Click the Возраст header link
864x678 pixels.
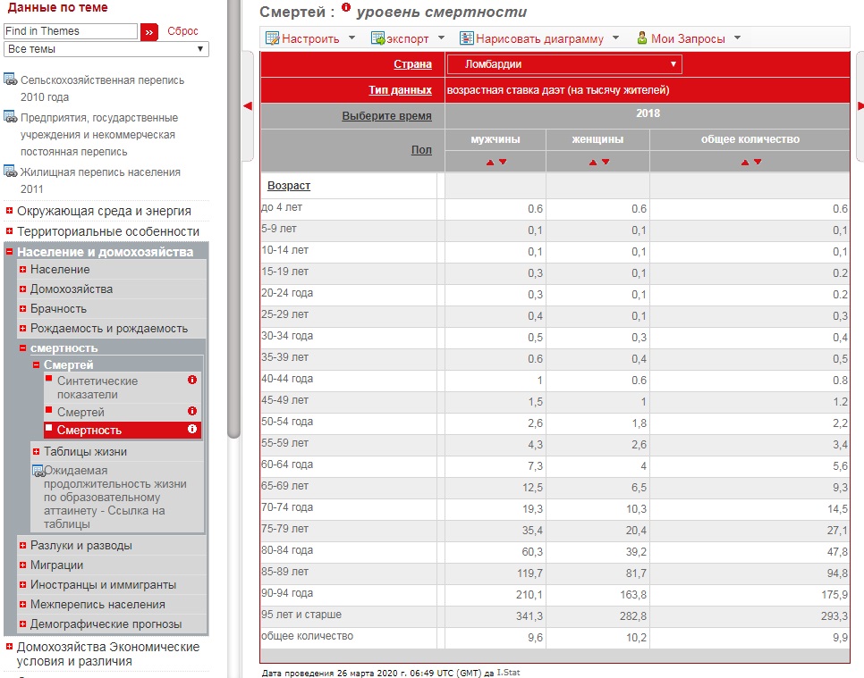click(289, 186)
